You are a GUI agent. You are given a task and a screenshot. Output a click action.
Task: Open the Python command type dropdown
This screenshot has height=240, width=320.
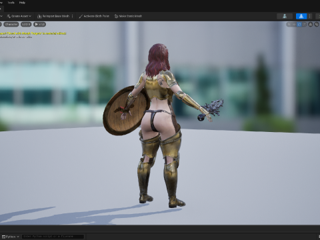[10, 237]
